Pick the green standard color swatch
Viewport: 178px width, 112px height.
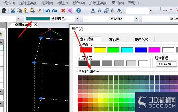click(x=113, y=50)
